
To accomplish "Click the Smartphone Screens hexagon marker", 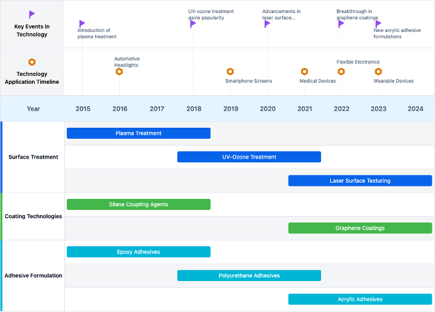I will 230,72.
